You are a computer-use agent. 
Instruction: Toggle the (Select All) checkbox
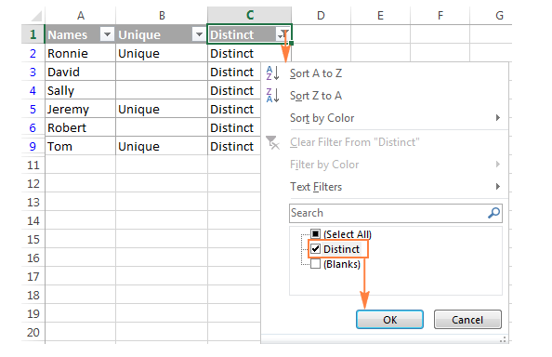click(x=315, y=233)
